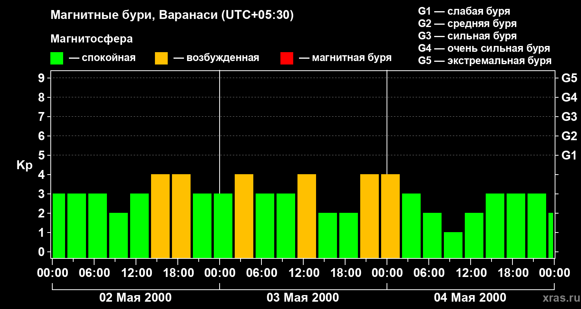Viewport: 581px width, 309px height.
Task: Select the orange bar at 15:00 on 02 May
Action: click(160, 216)
